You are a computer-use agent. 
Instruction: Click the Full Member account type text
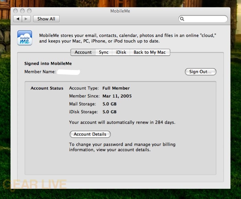(x=116, y=88)
